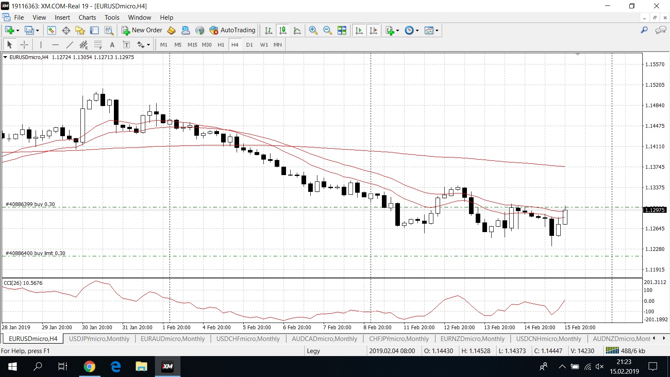This screenshot has width=670, height=377.
Task: Open the Strategy Tester icon
Action: point(109,30)
